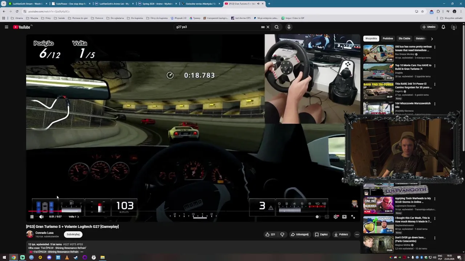Open the three-dot more actions menu under video
Screen dimensions: 465x261
357,235
